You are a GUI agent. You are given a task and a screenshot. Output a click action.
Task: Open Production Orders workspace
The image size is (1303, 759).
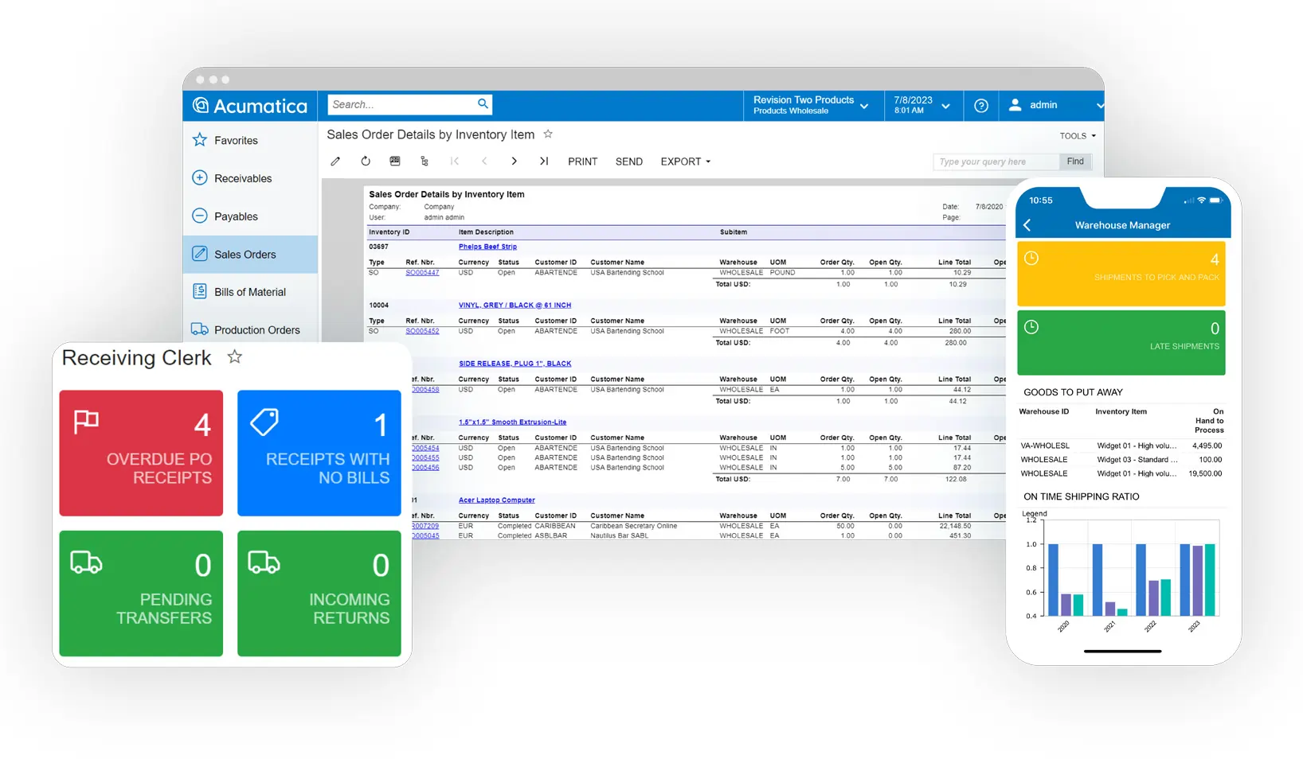tap(250, 329)
